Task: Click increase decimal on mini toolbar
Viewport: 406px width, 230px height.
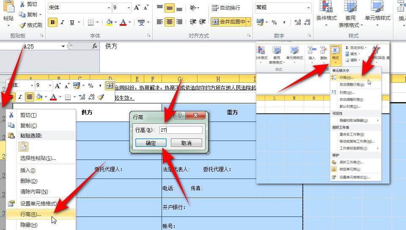Action: tap(82, 97)
